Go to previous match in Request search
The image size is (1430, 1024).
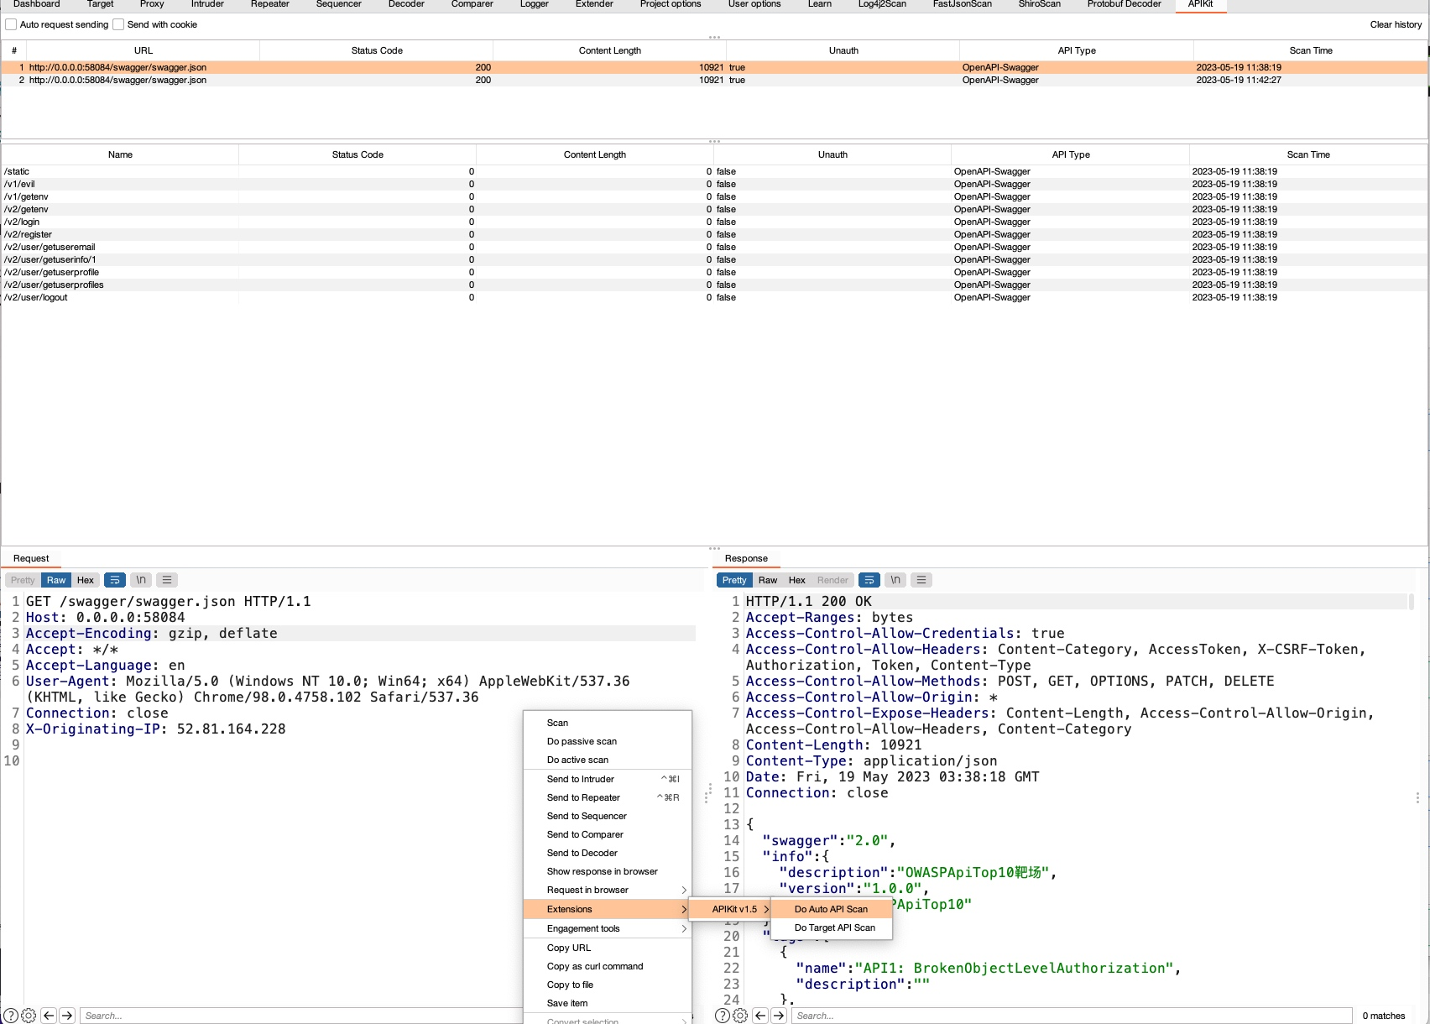click(x=49, y=1016)
